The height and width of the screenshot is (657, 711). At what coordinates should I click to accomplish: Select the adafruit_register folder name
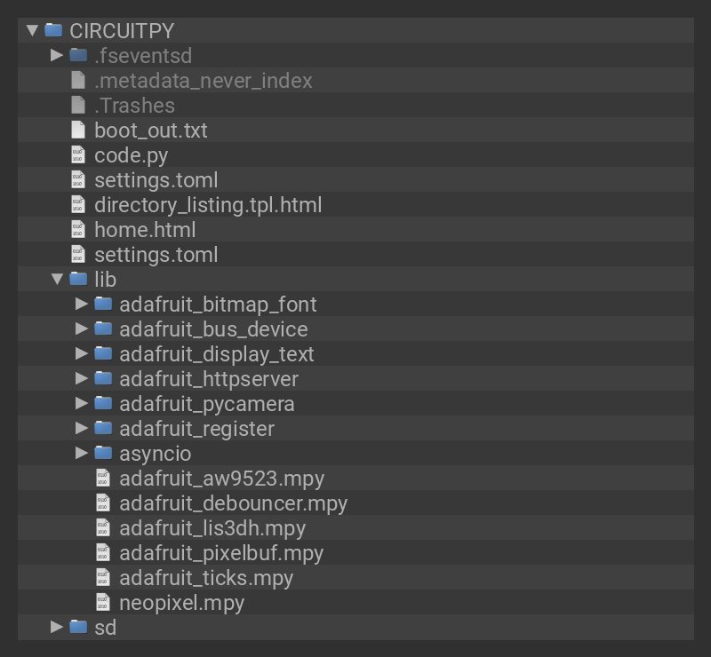click(x=196, y=429)
